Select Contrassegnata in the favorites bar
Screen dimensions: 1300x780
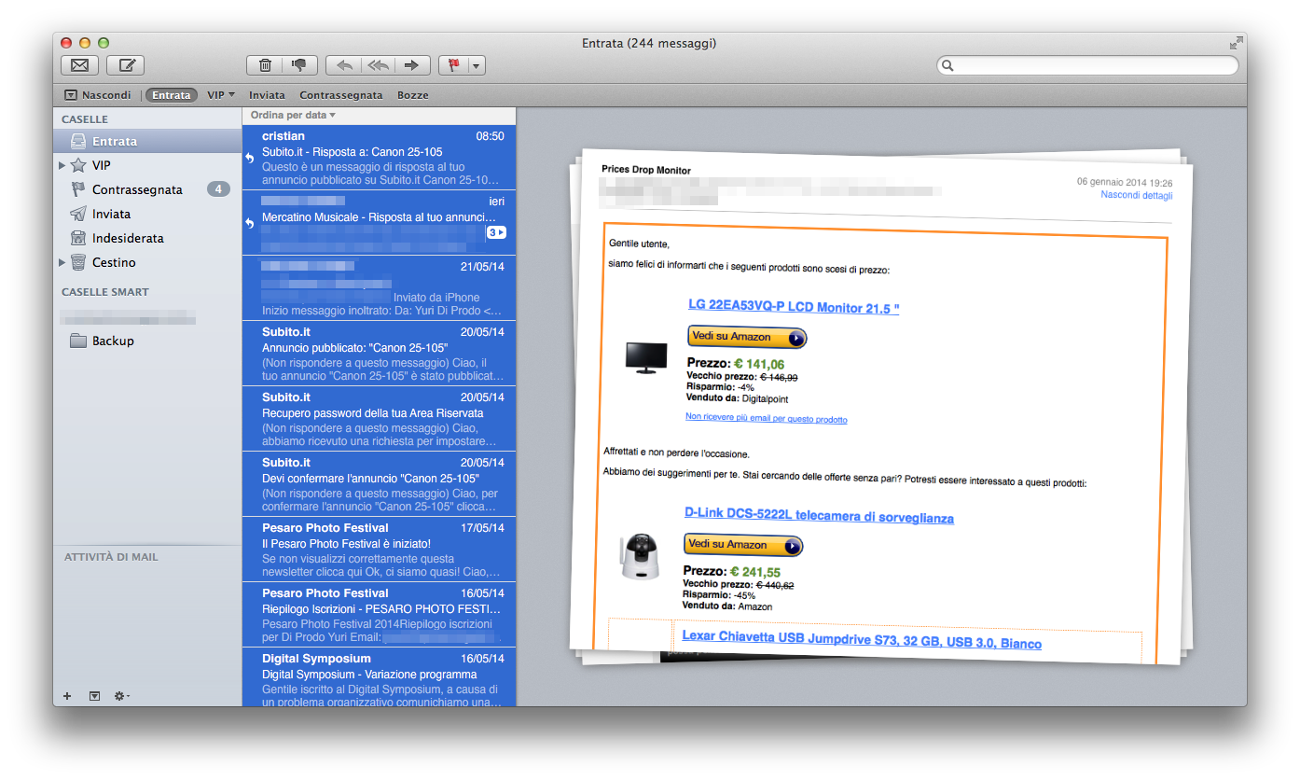(x=341, y=95)
